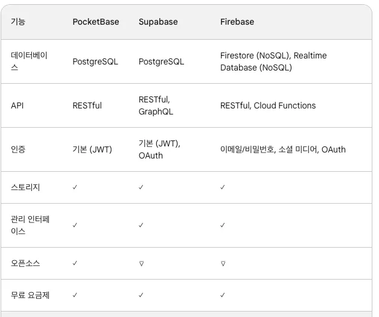Click Firebase open source triangle mark
Screen dimensions: 379x317
tap(223, 263)
